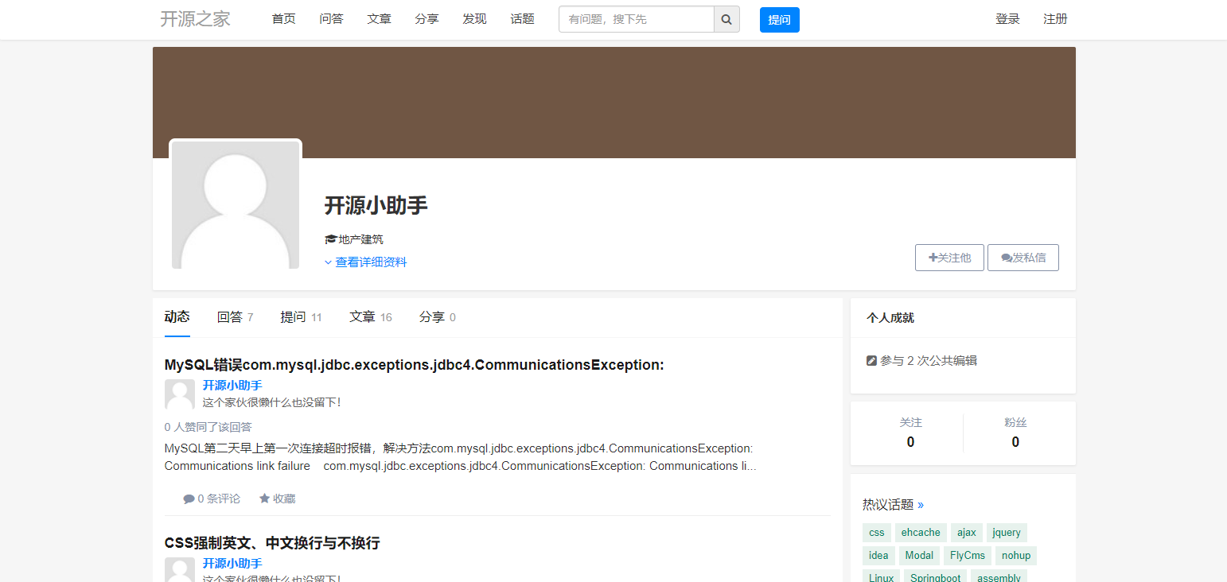The image size is (1227, 582).
Task: Open 话题 navigation item
Action: click(523, 19)
